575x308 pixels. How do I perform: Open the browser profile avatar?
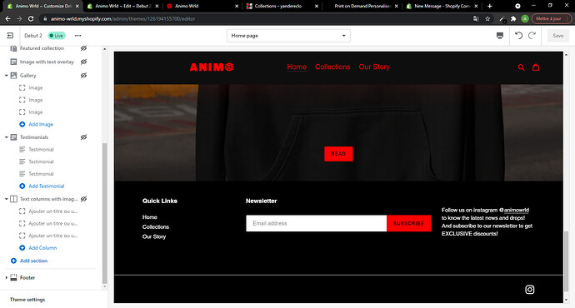[525, 18]
